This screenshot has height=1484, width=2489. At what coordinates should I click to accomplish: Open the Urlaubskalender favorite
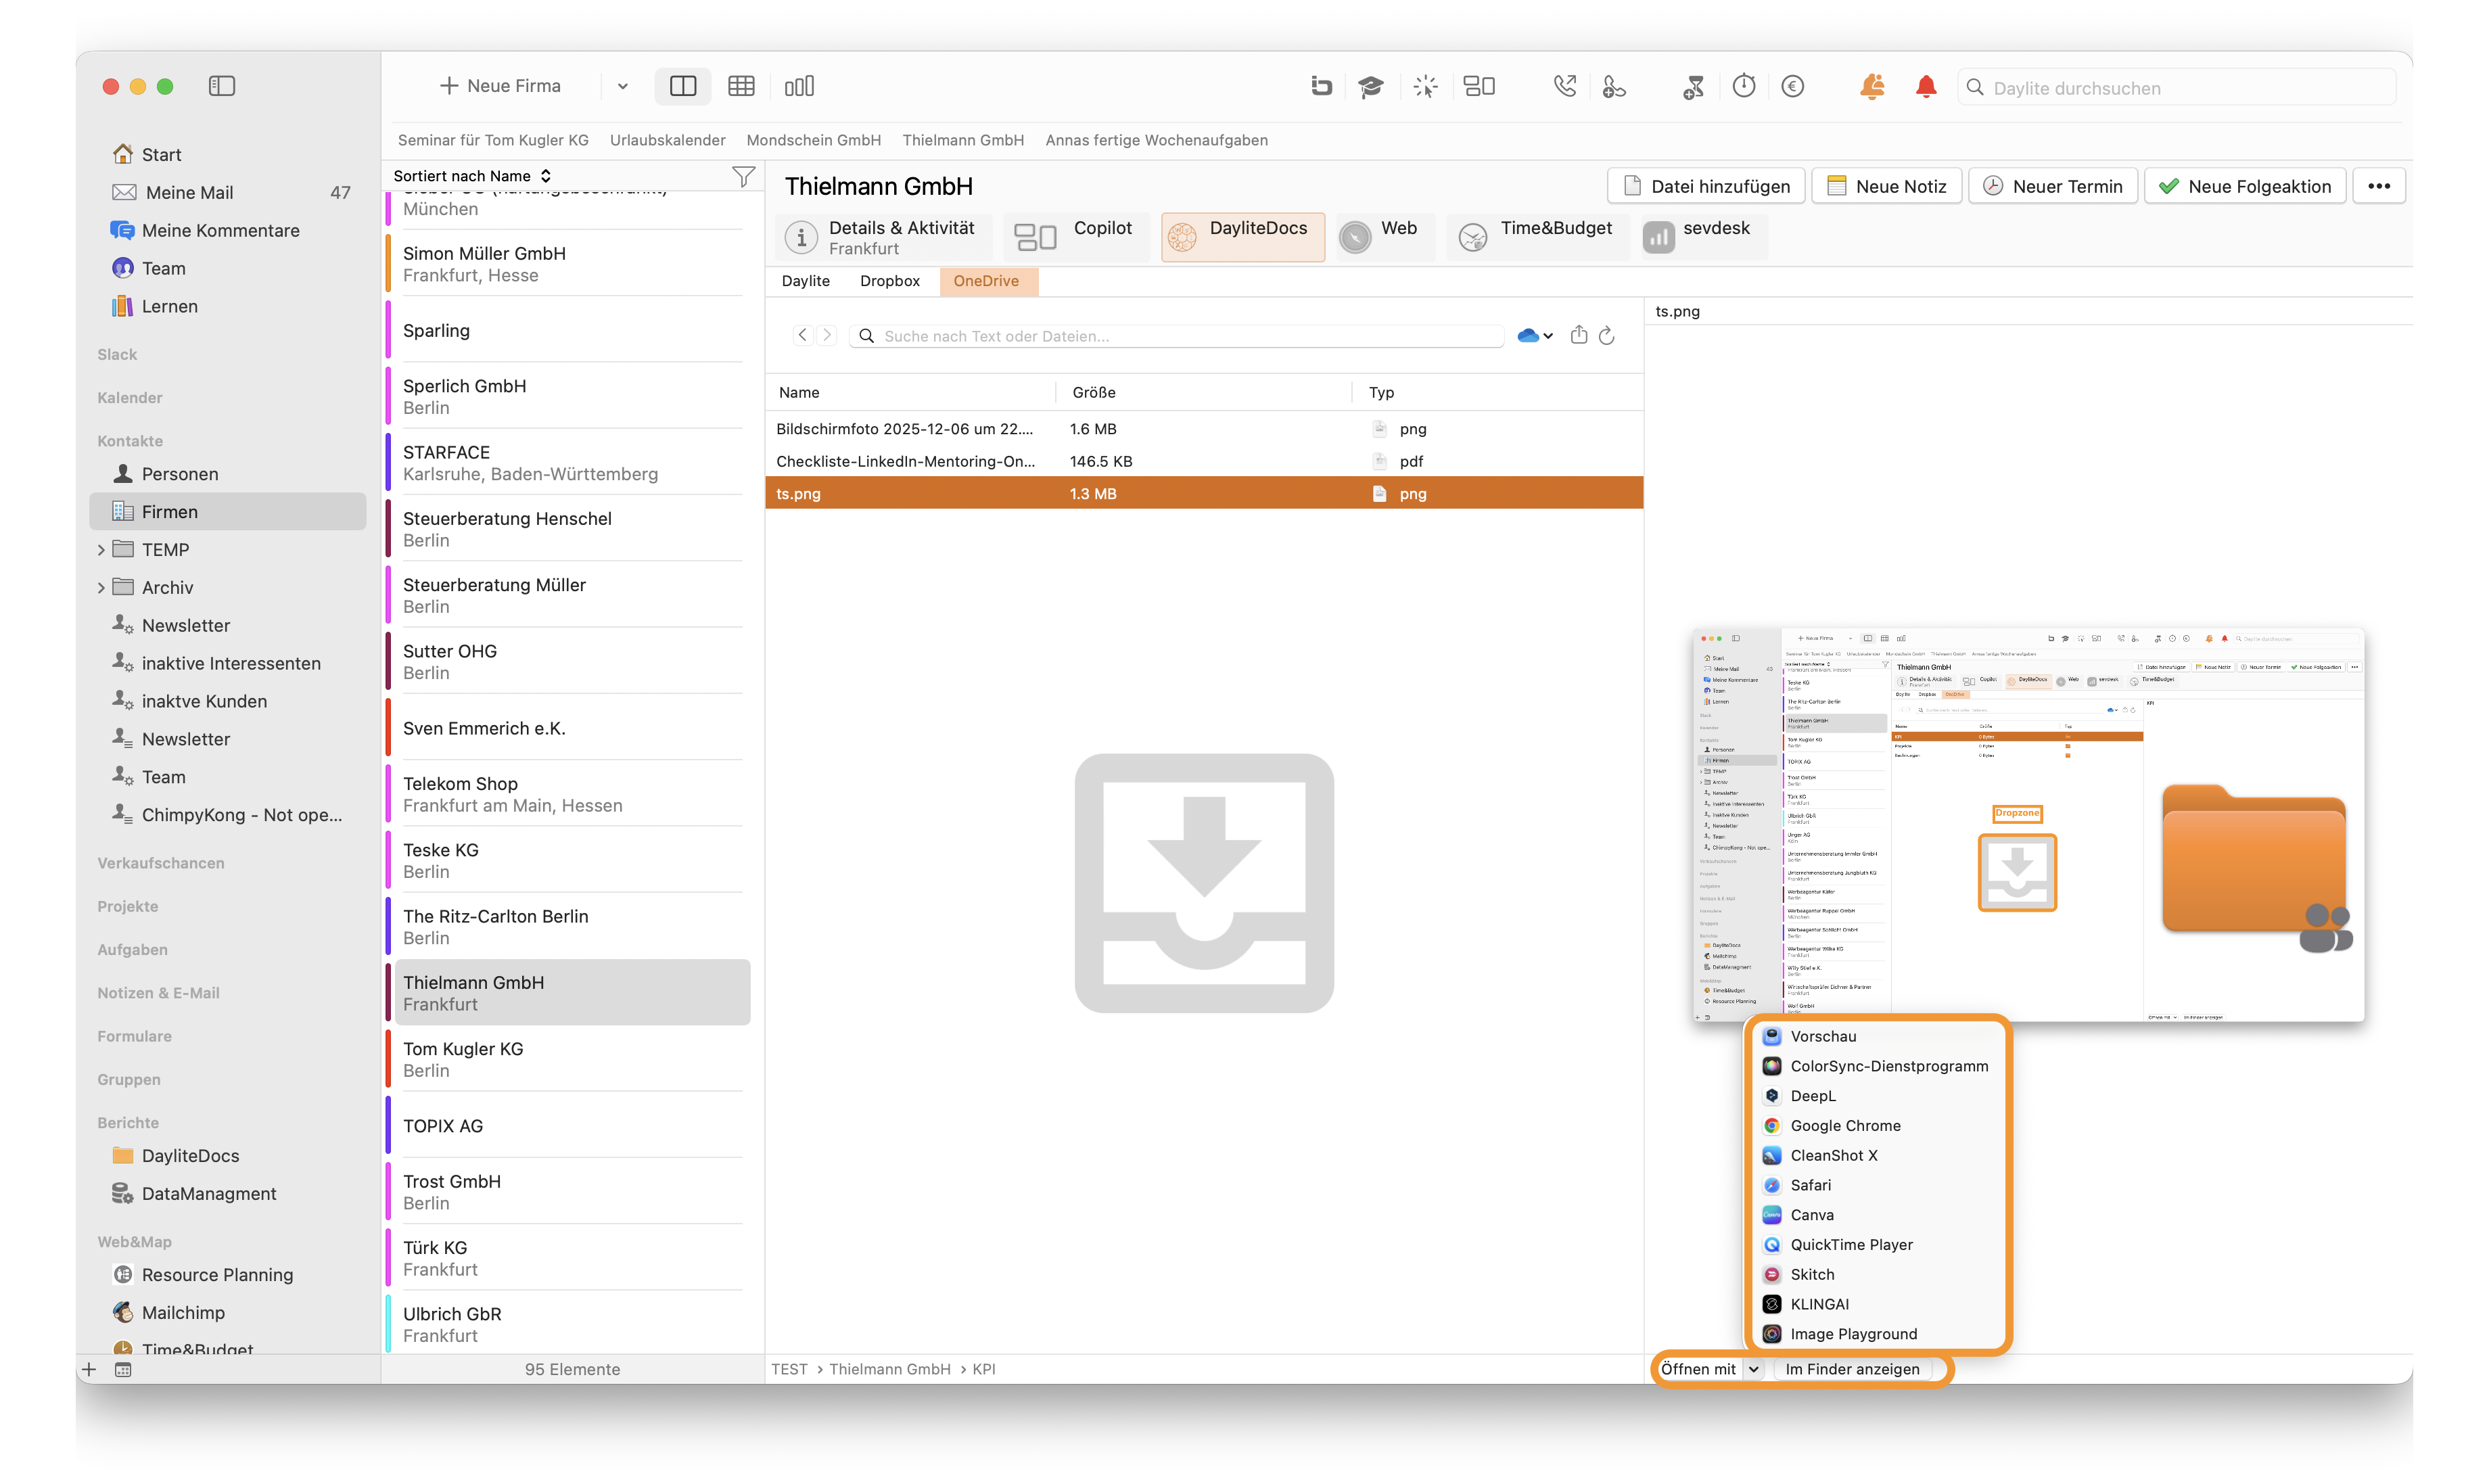point(668,140)
